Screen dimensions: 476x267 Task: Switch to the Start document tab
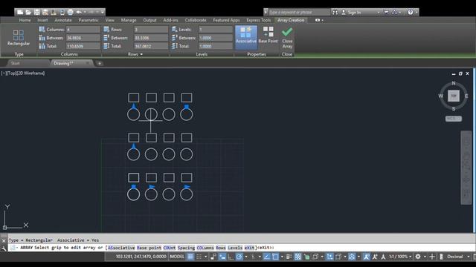[15, 63]
